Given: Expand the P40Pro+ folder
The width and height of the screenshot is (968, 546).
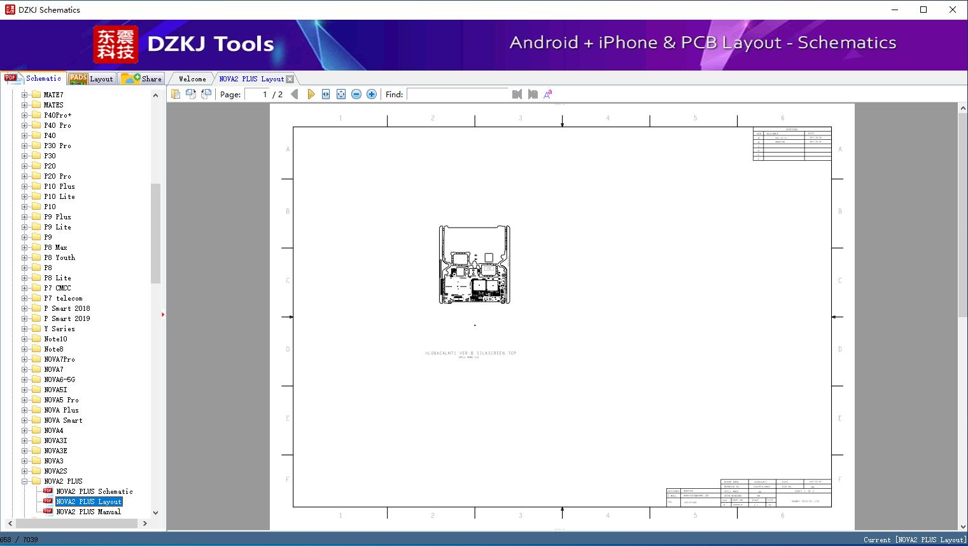Looking at the screenshot, I should click(24, 115).
